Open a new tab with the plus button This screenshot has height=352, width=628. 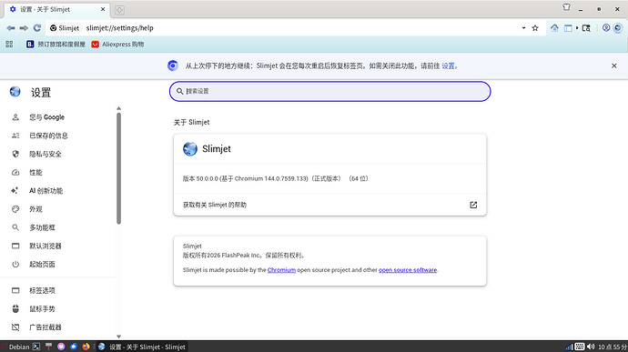pyautogui.click(x=119, y=10)
